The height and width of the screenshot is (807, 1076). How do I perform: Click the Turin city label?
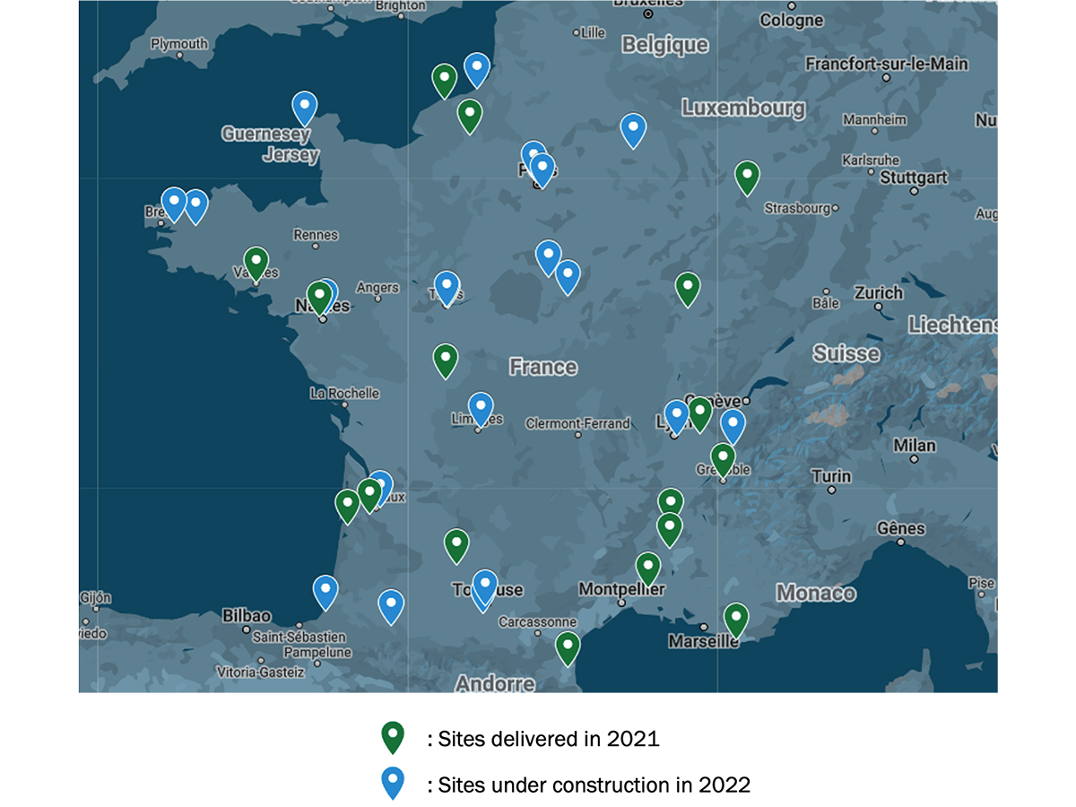[x=831, y=476]
